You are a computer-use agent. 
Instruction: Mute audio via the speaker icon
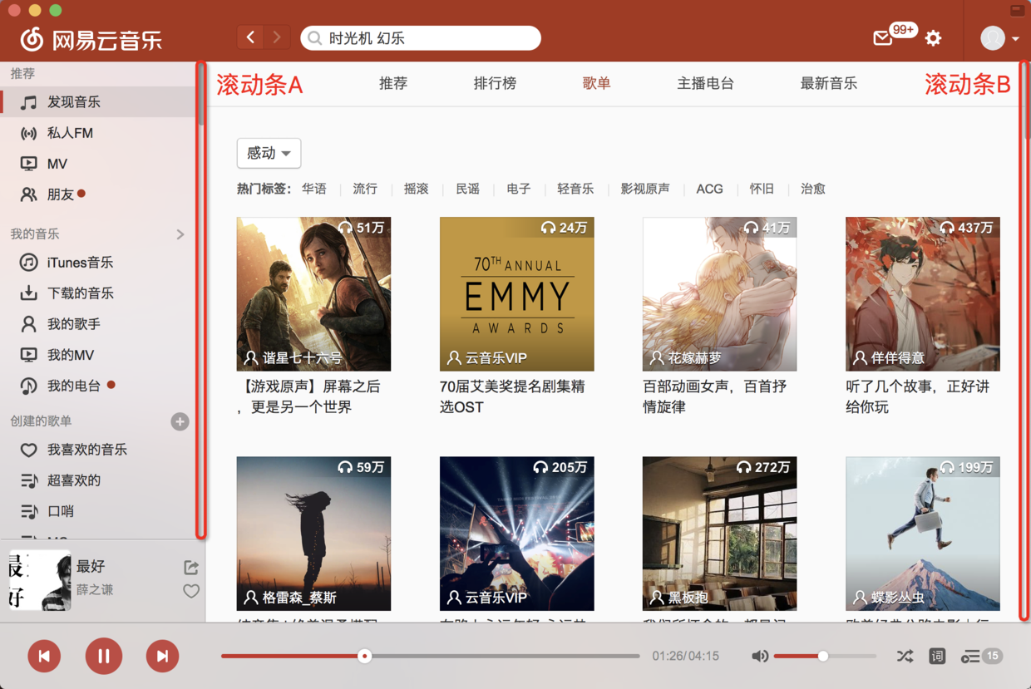tap(760, 656)
